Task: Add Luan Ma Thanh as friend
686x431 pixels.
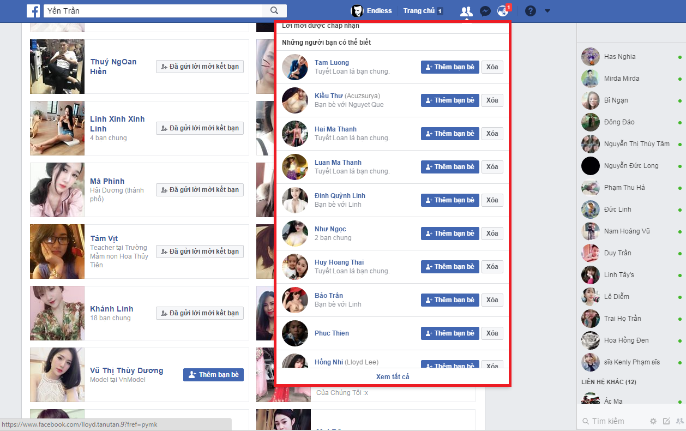Action: tap(450, 167)
